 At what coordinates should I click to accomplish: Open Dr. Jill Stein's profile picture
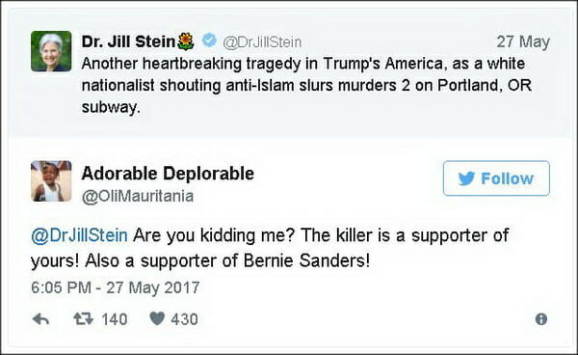51,51
